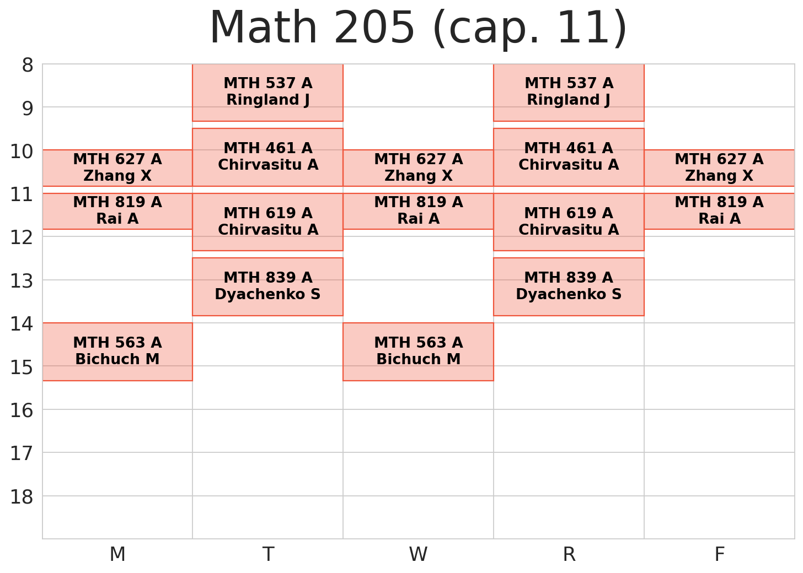Open Thursday's MTH 619 A Chirvasitu block
Screen dimensions: 803x573
coord(569,221)
